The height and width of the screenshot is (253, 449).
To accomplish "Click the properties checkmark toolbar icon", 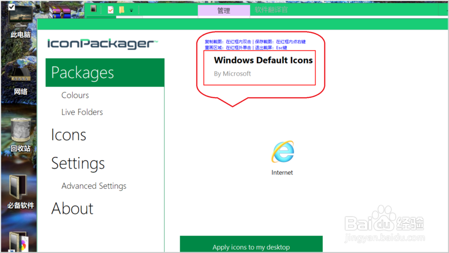I will pyautogui.click(x=110, y=10).
